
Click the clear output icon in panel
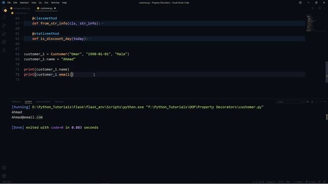307,102
